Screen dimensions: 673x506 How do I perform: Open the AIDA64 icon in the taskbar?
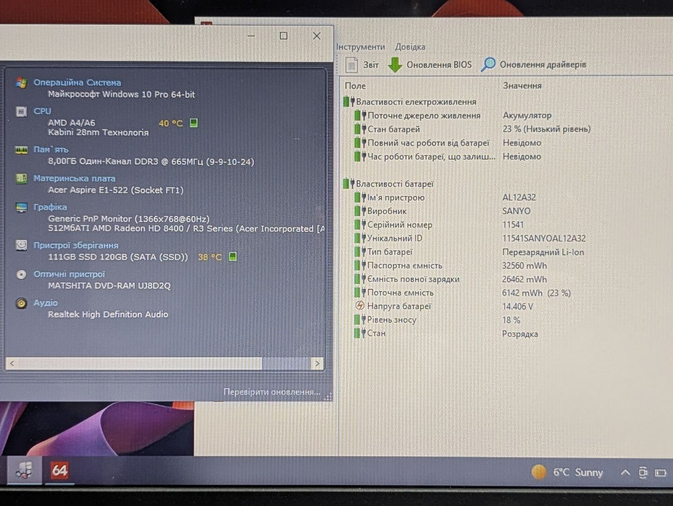coord(59,470)
